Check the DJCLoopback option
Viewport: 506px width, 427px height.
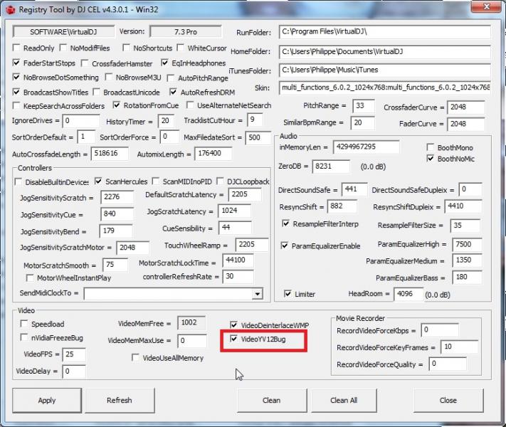click(x=220, y=181)
